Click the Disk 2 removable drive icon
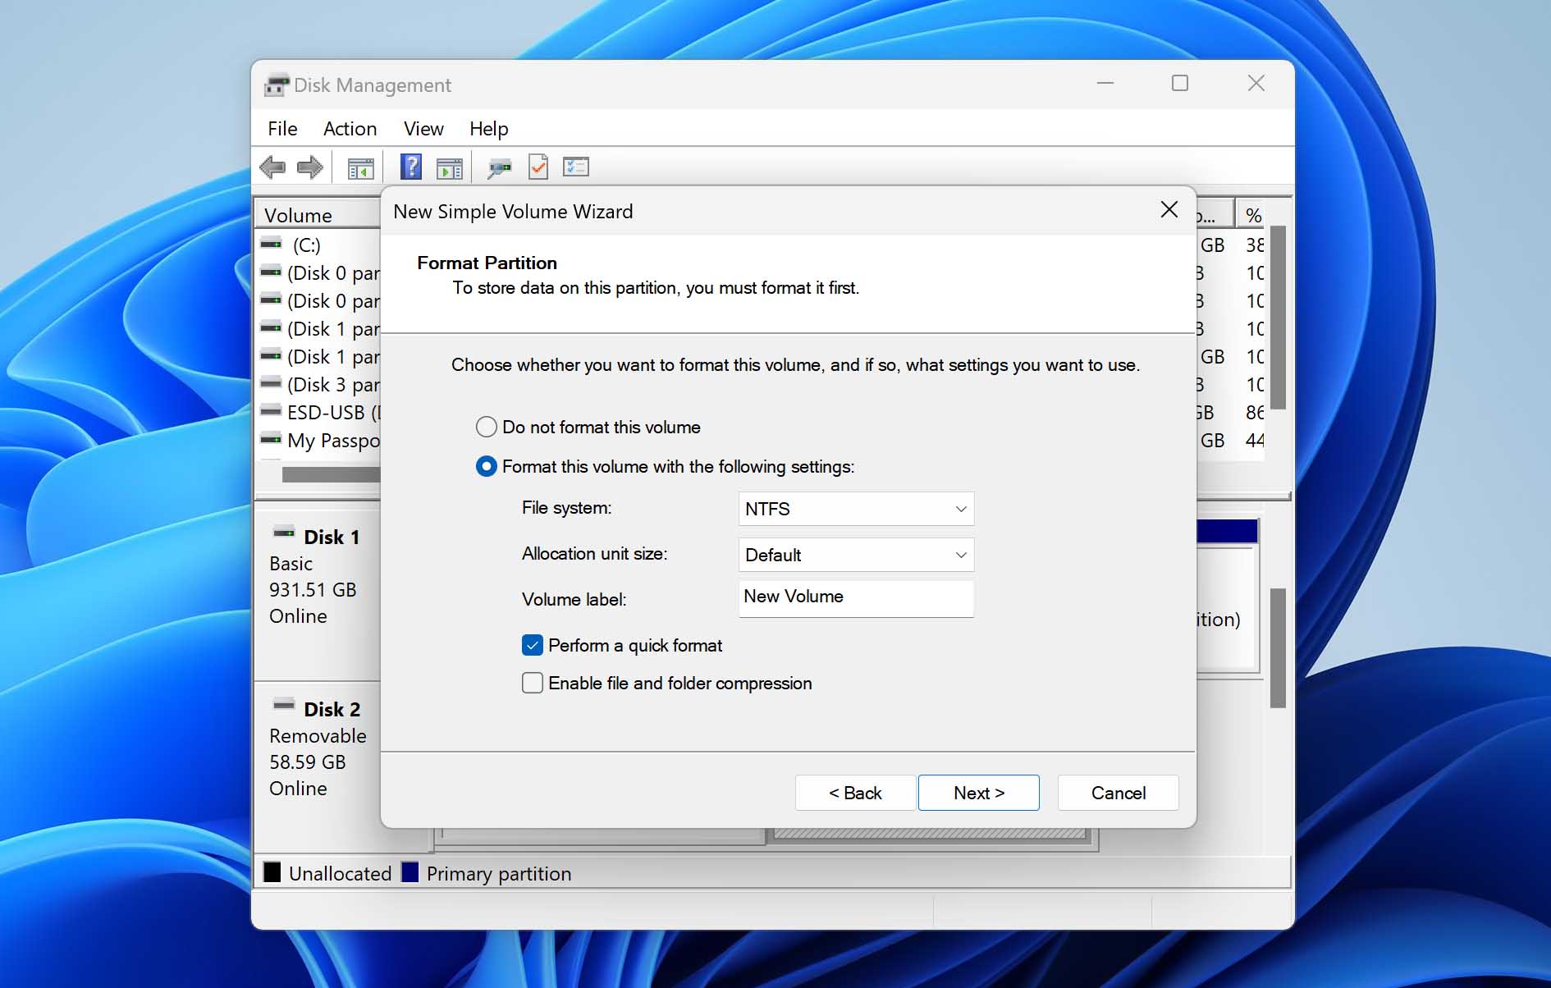Screen dimensions: 1551x988 coord(284,705)
